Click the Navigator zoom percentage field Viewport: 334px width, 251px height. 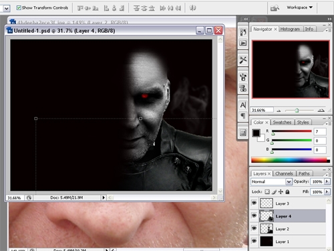(262, 110)
